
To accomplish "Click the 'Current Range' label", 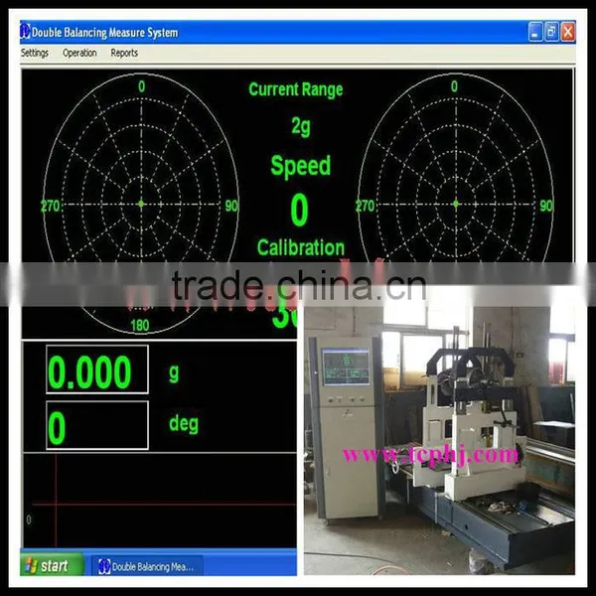I will tap(296, 90).
